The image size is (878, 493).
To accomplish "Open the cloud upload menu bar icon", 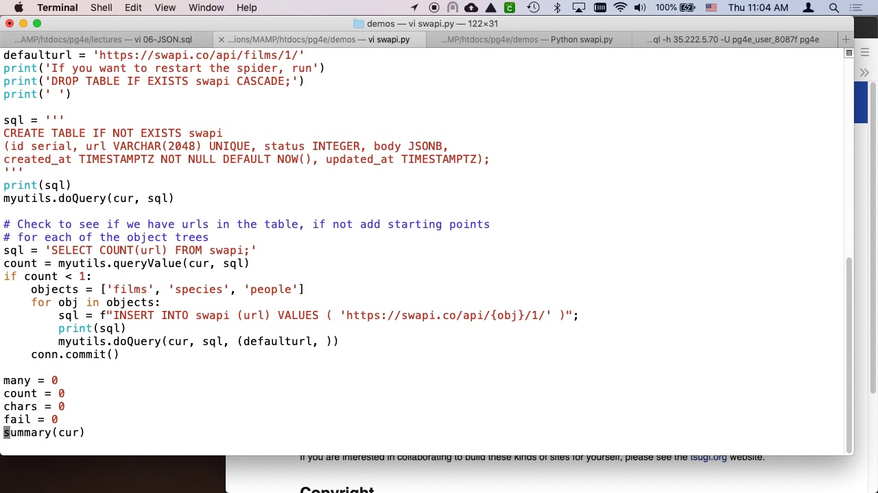I will pos(471,8).
